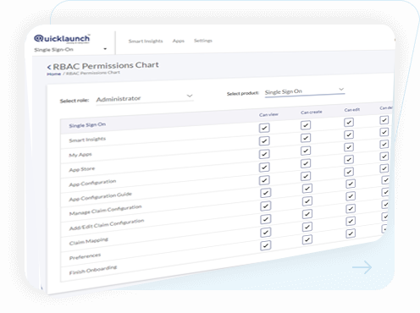Open the Settings top menu
The image size is (420, 313).
click(x=203, y=41)
